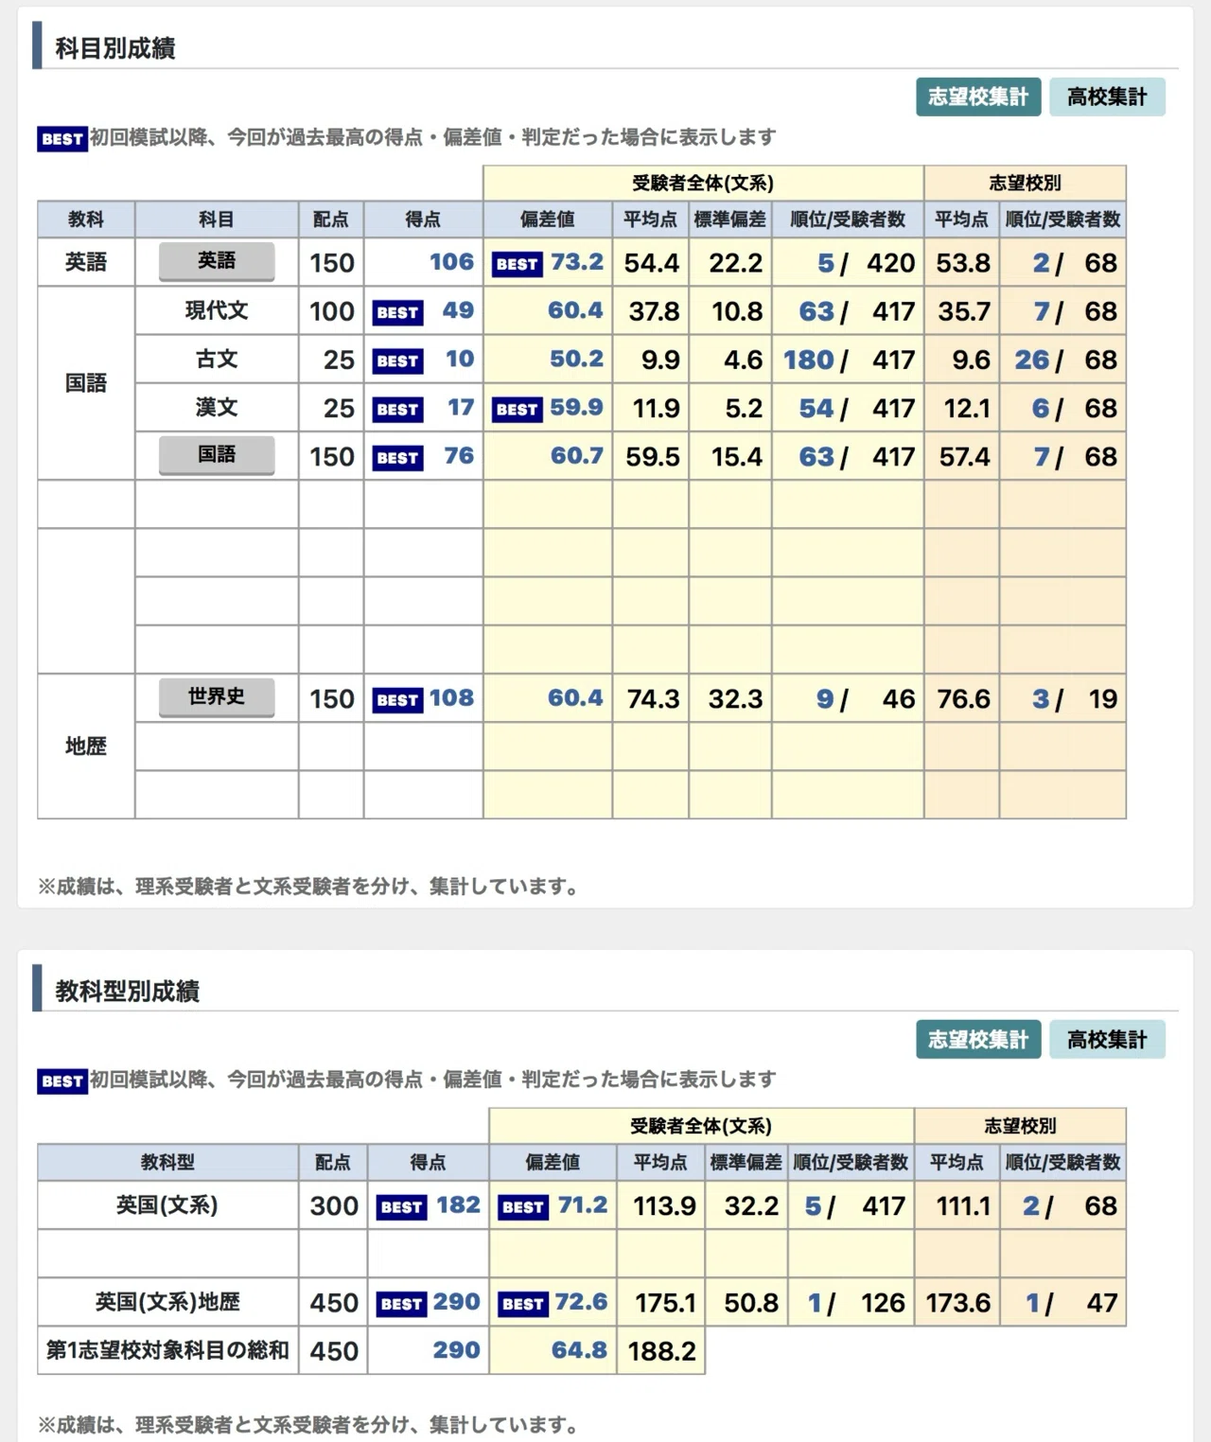Click the 世界史 average score 74.3
Image resolution: width=1211 pixels, height=1442 pixels.
[654, 698]
